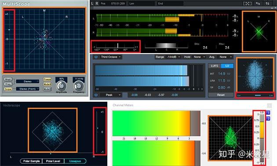Click the horizontal swap arrows icon
Viewport: 277px width, 166px height.
(x=258, y=4)
